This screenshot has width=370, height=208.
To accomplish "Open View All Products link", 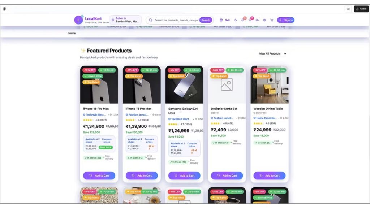I will point(272,53).
